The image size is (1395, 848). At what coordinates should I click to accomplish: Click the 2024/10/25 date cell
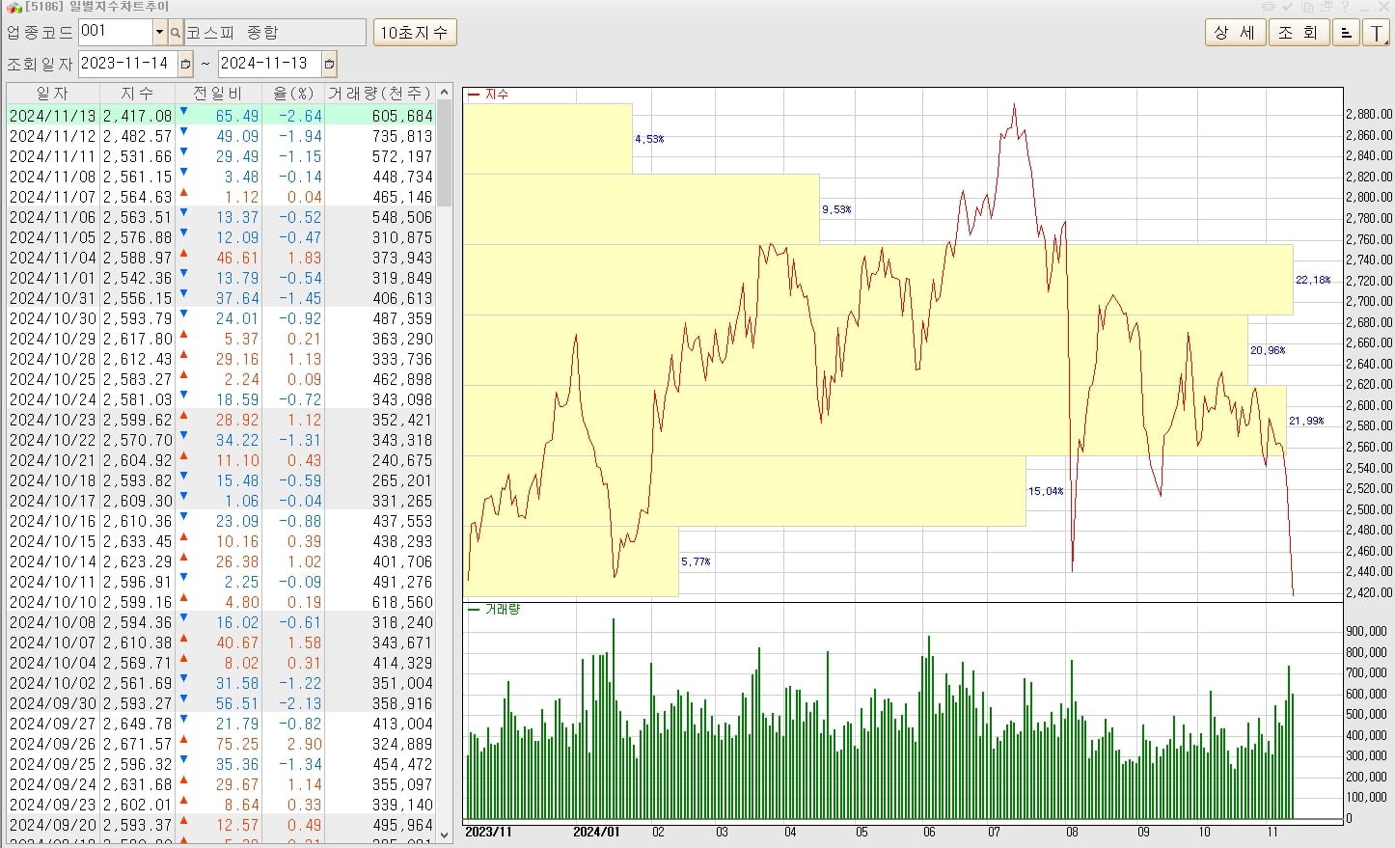(53, 379)
